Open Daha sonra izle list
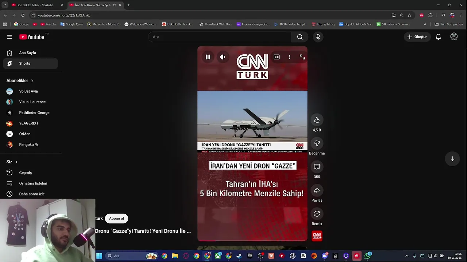This screenshot has height=262, width=467. [x=31, y=194]
